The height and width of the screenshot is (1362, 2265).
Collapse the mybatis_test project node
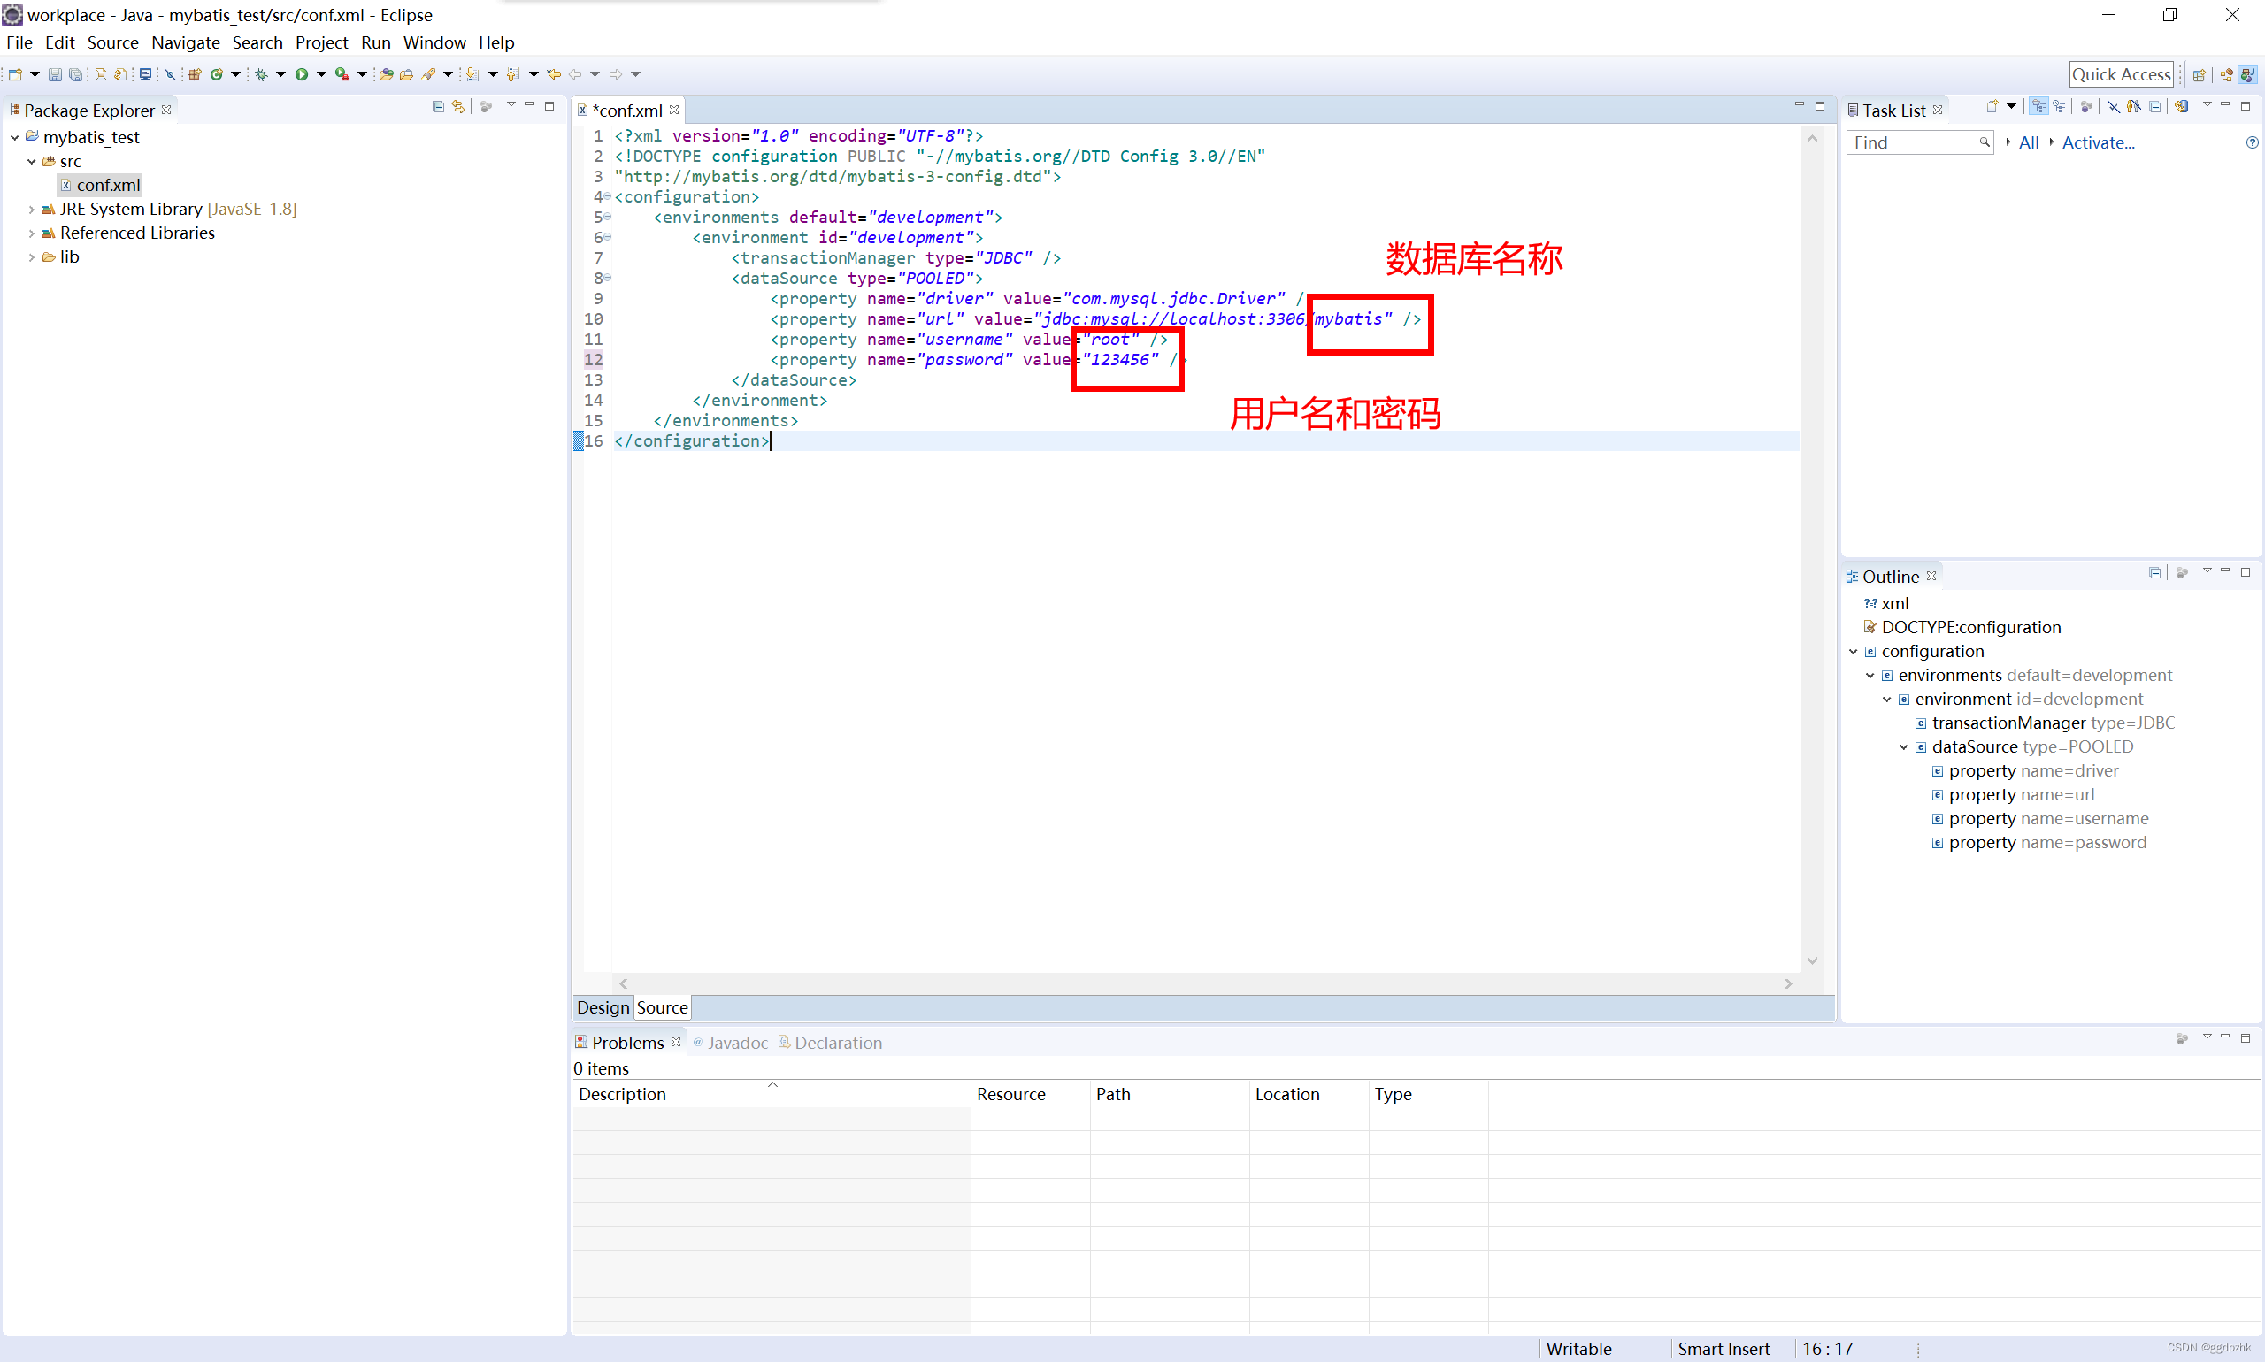[x=15, y=138]
